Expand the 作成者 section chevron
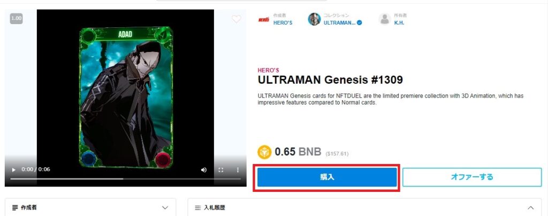 tap(165, 207)
